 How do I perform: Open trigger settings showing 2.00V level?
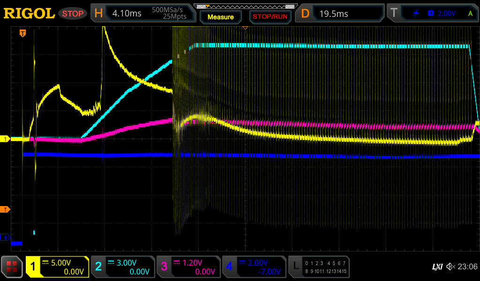pos(432,14)
